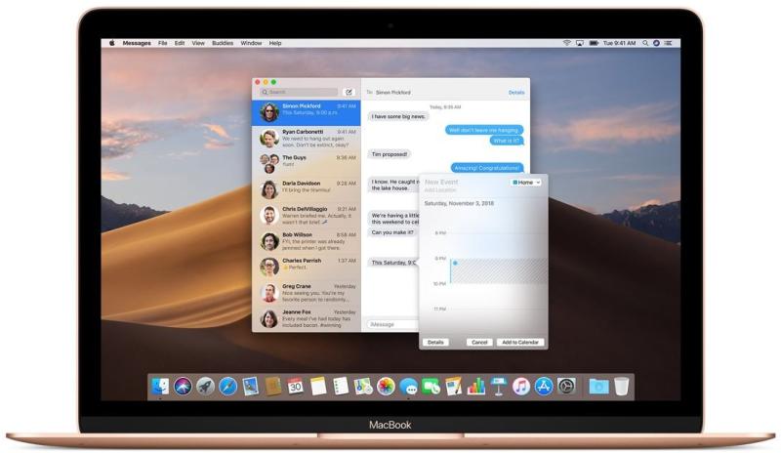Image resolution: width=781 pixels, height=453 pixels.
Task: Open The Guys group conversation
Action: tap(307, 164)
